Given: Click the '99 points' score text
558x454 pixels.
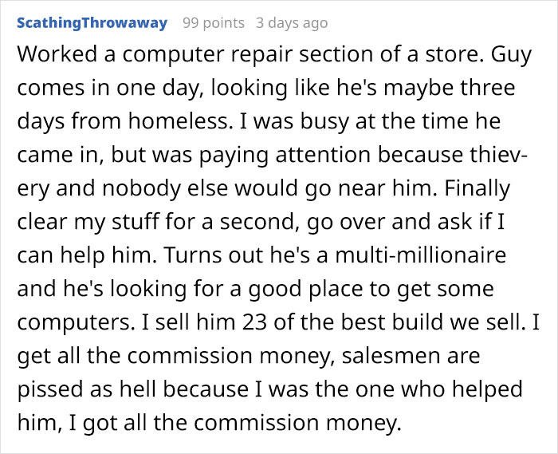Looking at the screenshot, I should [211, 23].
